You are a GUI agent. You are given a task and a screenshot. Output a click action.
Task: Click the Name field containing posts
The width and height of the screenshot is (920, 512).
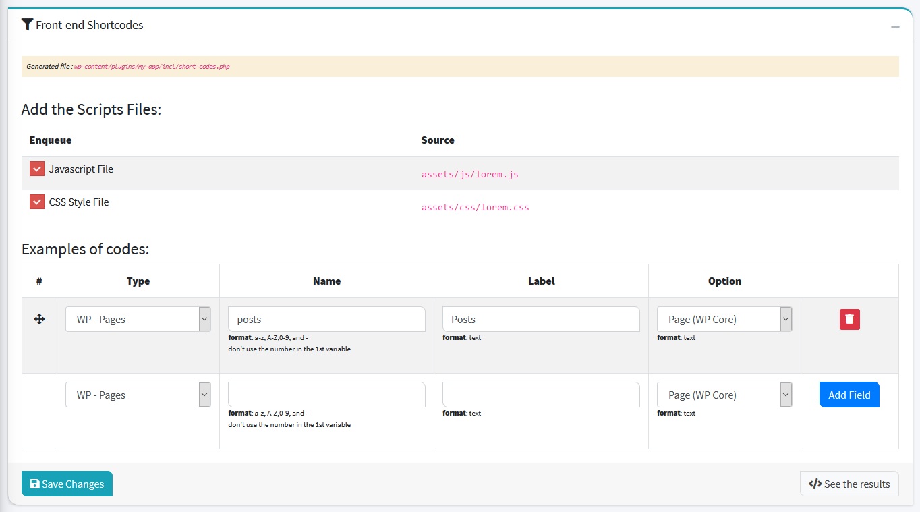point(326,319)
